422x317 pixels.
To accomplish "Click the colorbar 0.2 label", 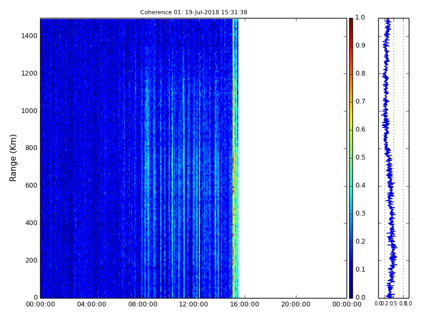I will 360,241.
